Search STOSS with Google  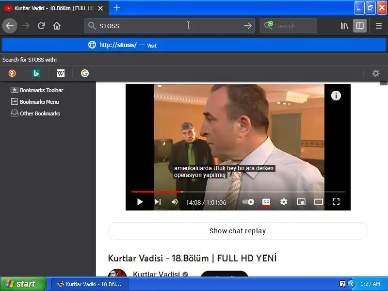[84, 73]
